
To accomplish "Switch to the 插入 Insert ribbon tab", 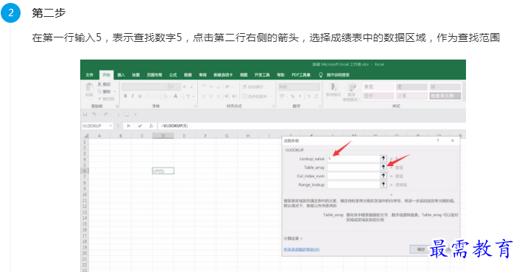I will [121, 75].
